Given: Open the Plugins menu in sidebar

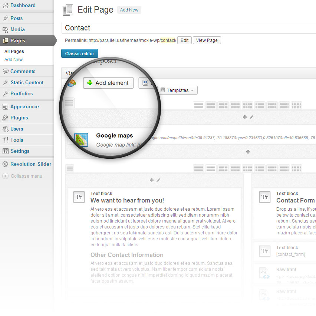Looking at the screenshot, I should [19, 118].
